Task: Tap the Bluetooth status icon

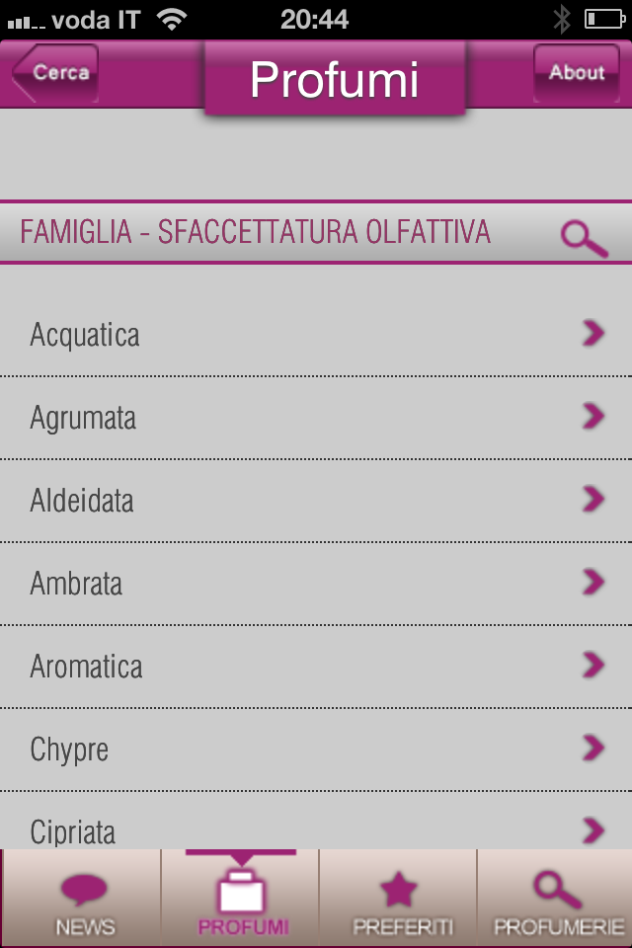Action: pos(562,19)
